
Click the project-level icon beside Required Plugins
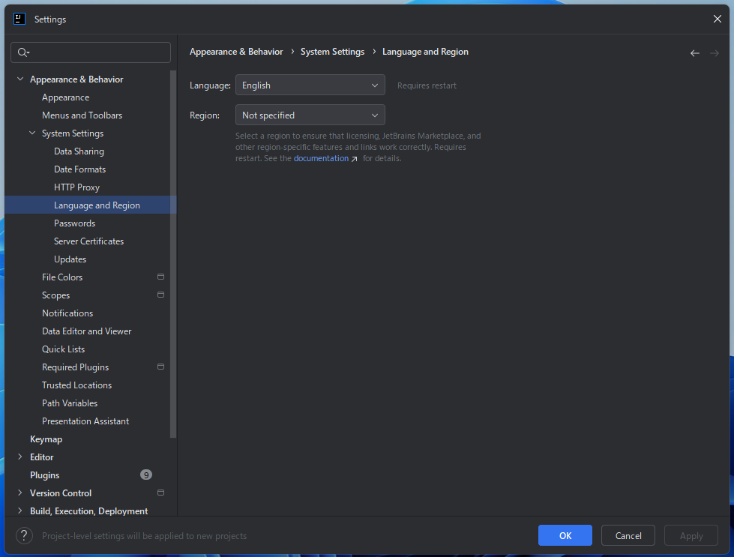tap(160, 367)
